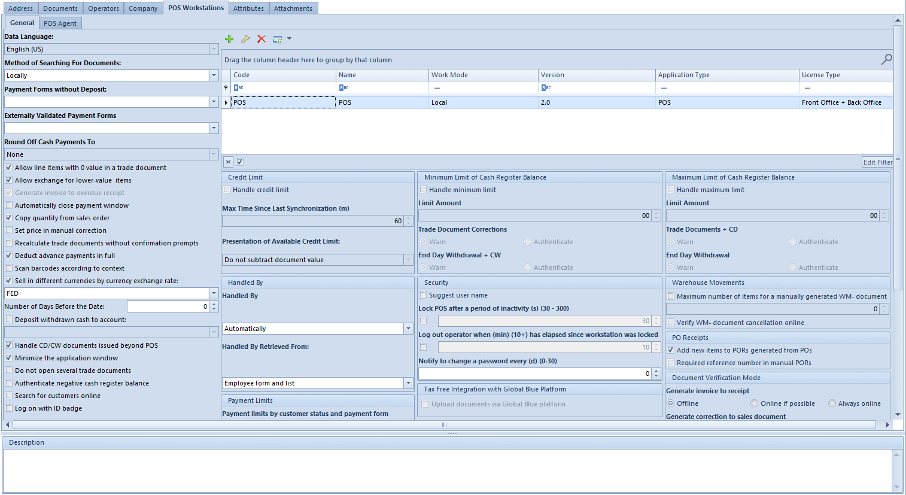Select the General subtab

[22, 23]
